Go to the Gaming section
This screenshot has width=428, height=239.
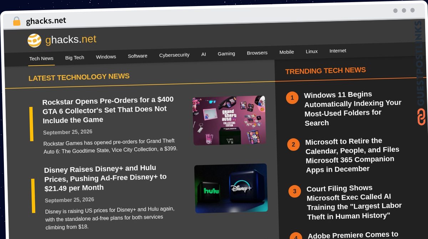pyautogui.click(x=226, y=54)
